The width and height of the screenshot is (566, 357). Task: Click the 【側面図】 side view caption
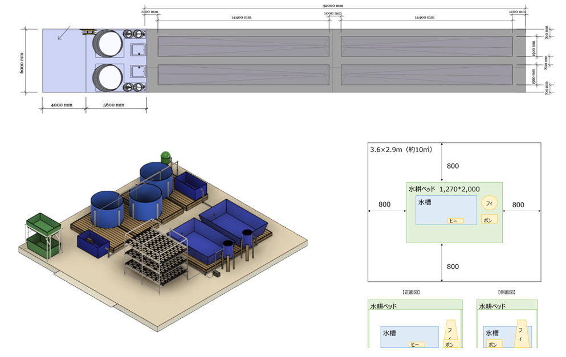pos(507,293)
